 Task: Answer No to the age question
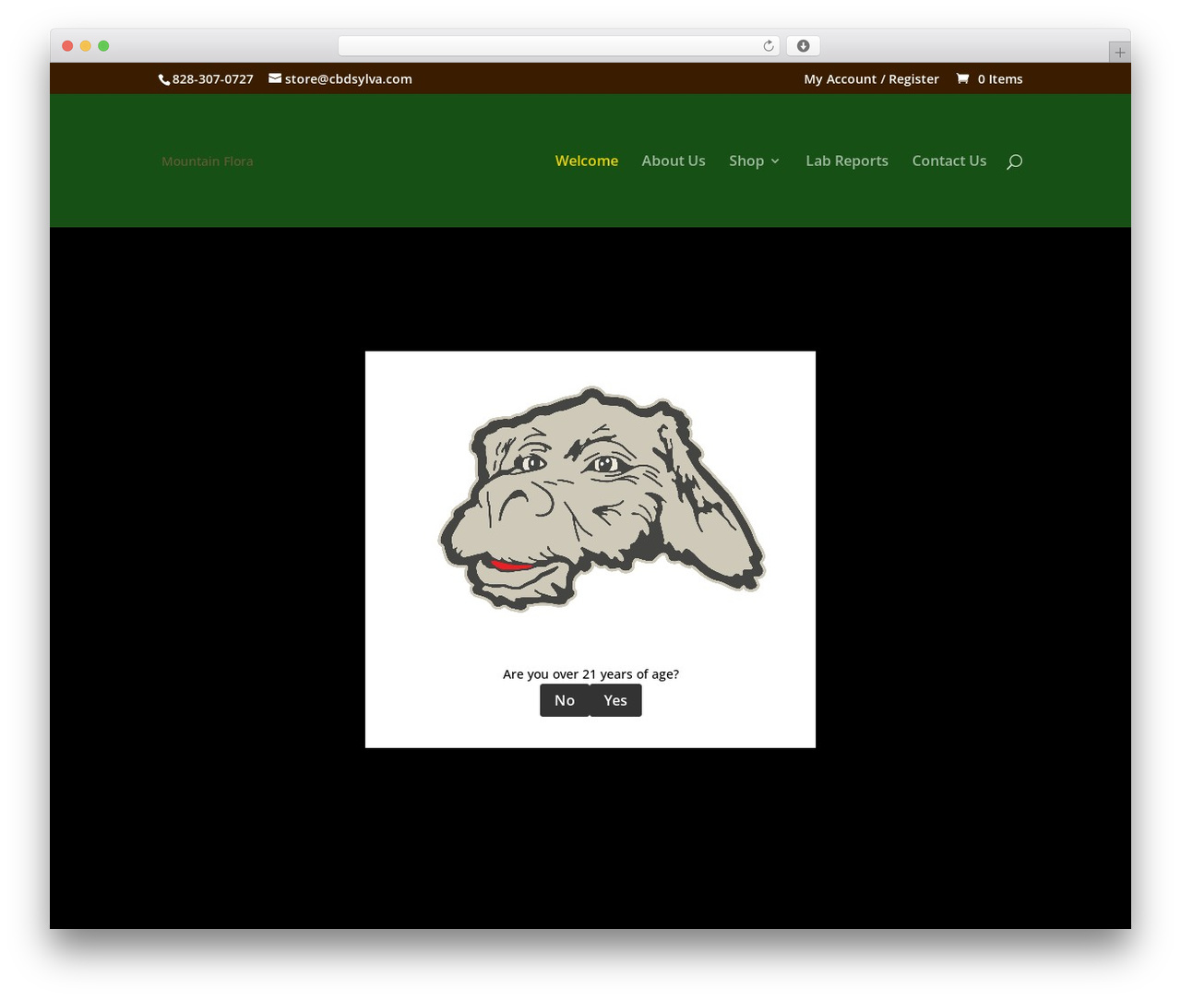[x=565, y=700]
